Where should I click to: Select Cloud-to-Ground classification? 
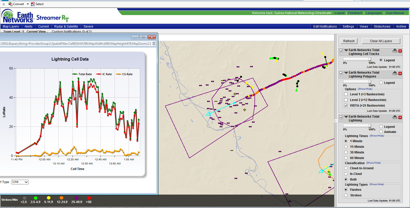pos(346,168)
